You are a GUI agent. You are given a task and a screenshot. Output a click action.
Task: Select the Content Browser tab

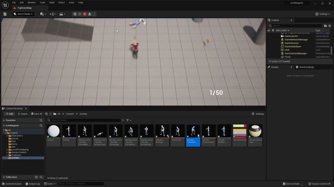[x=14, y=109]
